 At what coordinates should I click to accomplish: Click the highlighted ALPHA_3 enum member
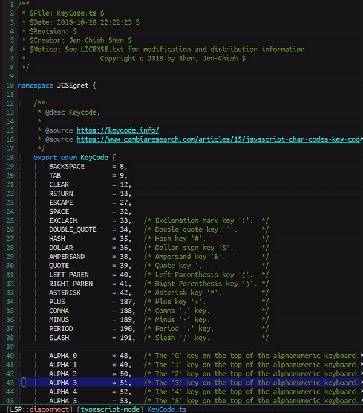pyautogui.click(x=63, y=383)
